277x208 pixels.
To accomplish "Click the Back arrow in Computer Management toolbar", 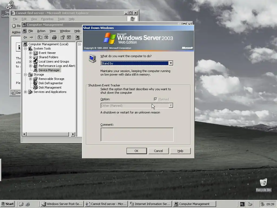I will [25, 37].
